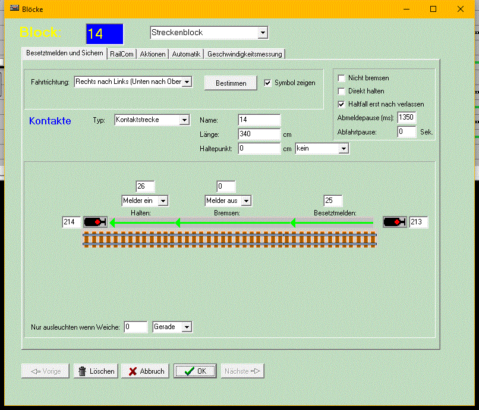The height and width of the screenshot is (410, 479).
Task: Cancel with the Abbruch button
Action: [x=146, y=371]
